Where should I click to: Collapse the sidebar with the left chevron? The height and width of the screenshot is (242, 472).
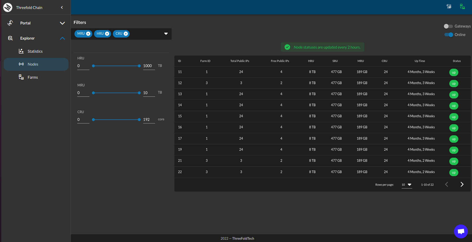(x=62, y=7)
